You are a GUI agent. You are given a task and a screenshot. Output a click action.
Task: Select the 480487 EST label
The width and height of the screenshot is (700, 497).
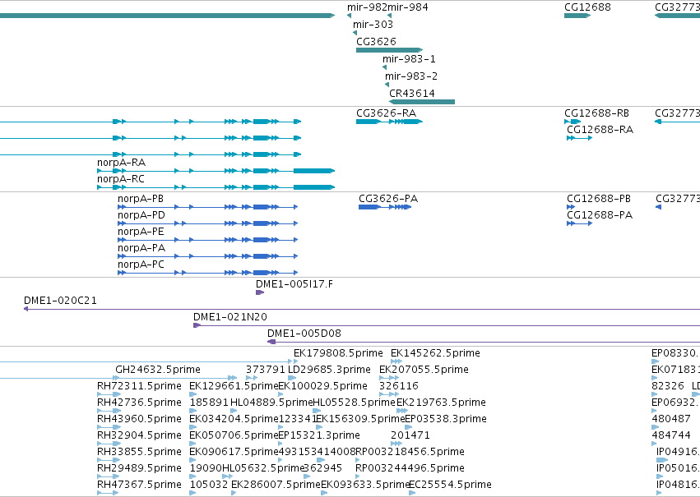pos(671,420)
